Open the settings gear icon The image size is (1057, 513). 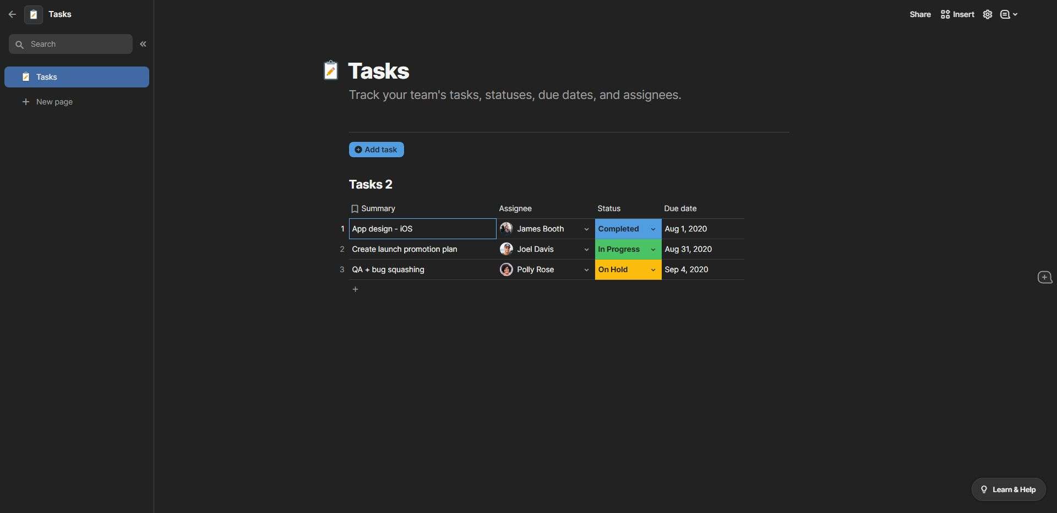(x=988, y=14)
